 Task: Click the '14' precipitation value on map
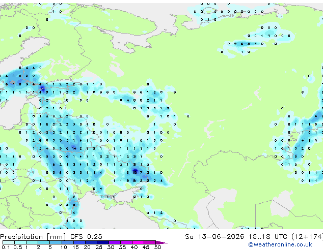coord(74,148)
